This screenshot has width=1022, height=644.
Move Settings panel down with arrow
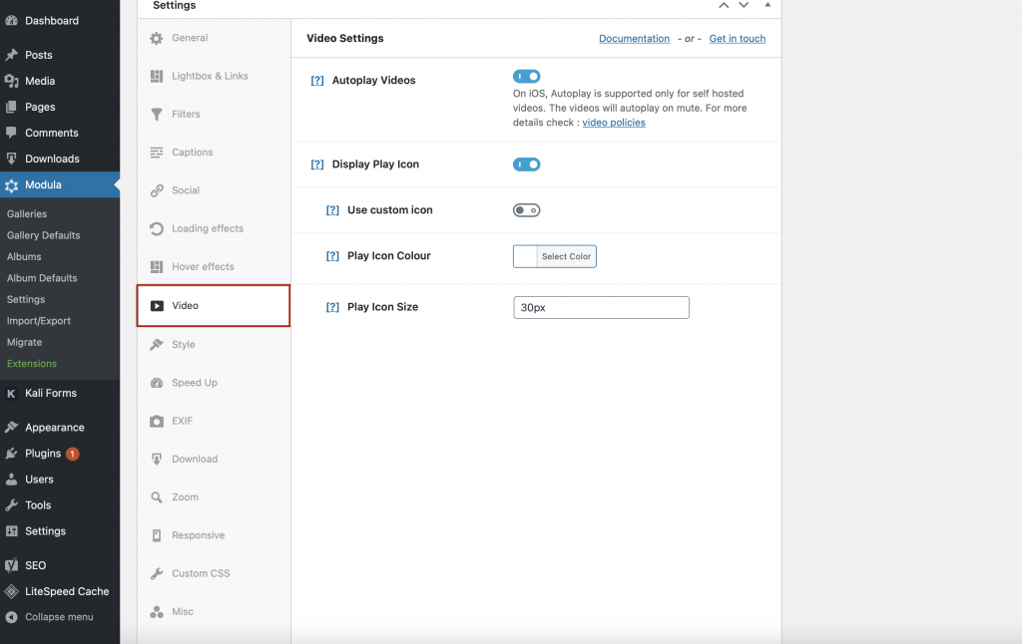744,5
